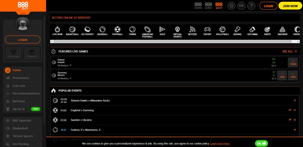The width and height of the screenshot is (303, 147).
Task: Open 888 Specials in sidebar
Action: pyautogui.click(x=22, y=121)
